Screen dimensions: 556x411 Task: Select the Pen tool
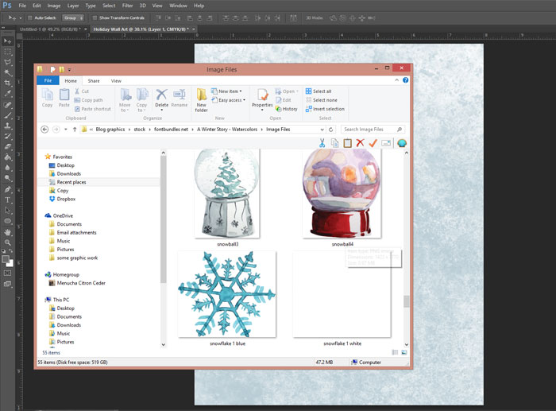click(7, 189)
